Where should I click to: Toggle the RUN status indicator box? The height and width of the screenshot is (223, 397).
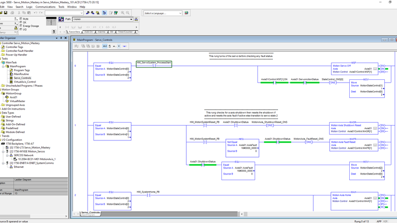(x=21, y=19)
